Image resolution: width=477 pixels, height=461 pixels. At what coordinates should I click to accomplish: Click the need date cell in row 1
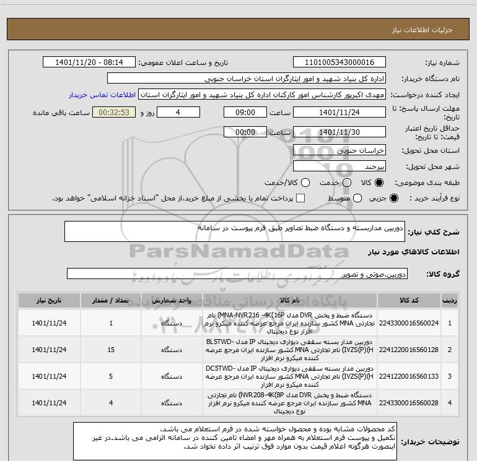pos(49,323)
